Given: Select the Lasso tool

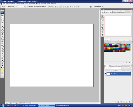Looking at the screenshot, I should click(x=2, y=20).
